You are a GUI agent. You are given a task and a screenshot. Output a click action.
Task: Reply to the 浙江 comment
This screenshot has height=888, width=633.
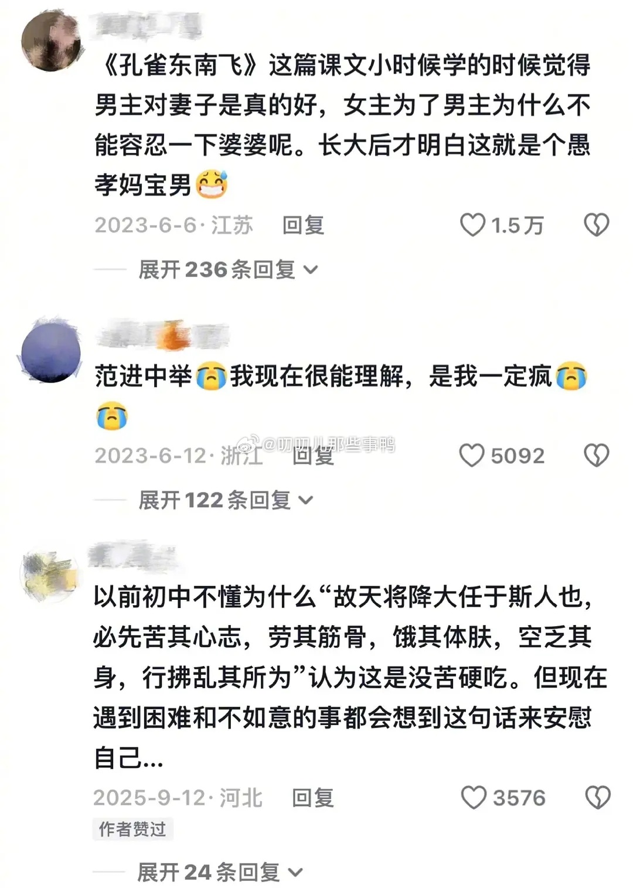(313, 455)
